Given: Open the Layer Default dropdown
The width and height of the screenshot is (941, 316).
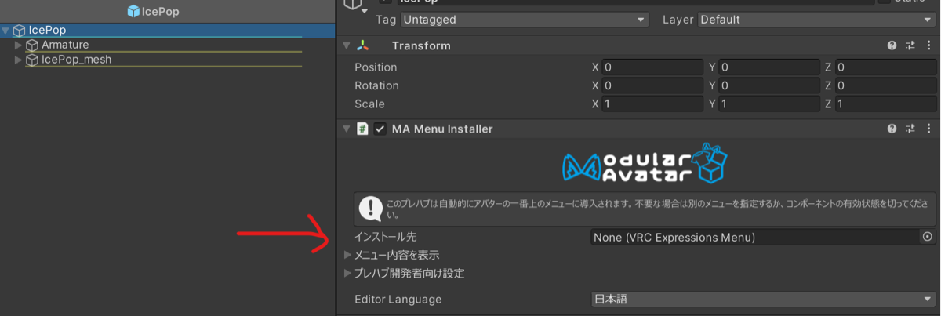Looking at the screenshot, I should pos(817,19).
